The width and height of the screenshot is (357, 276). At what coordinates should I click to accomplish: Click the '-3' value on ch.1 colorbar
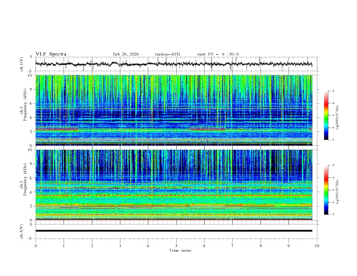(332, 91)
